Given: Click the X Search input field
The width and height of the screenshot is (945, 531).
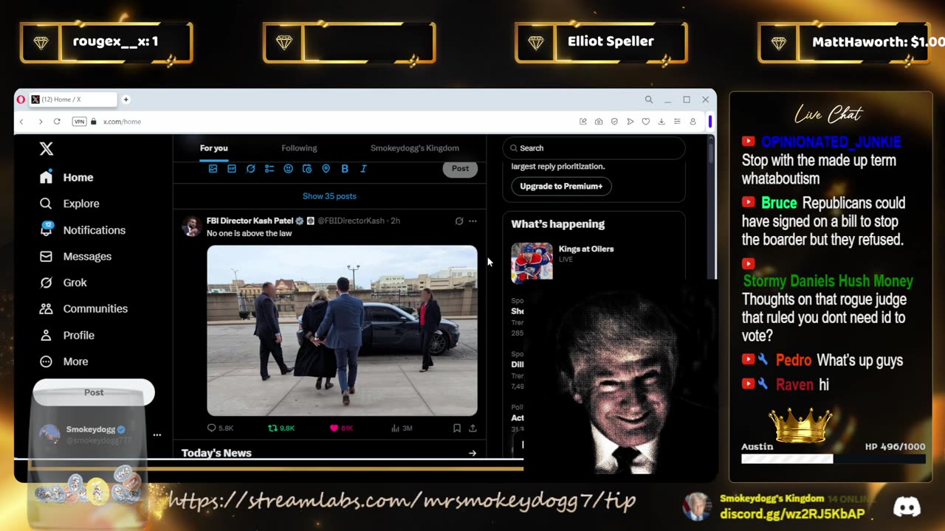Looking at the screenshot, I should pos(594,148).
